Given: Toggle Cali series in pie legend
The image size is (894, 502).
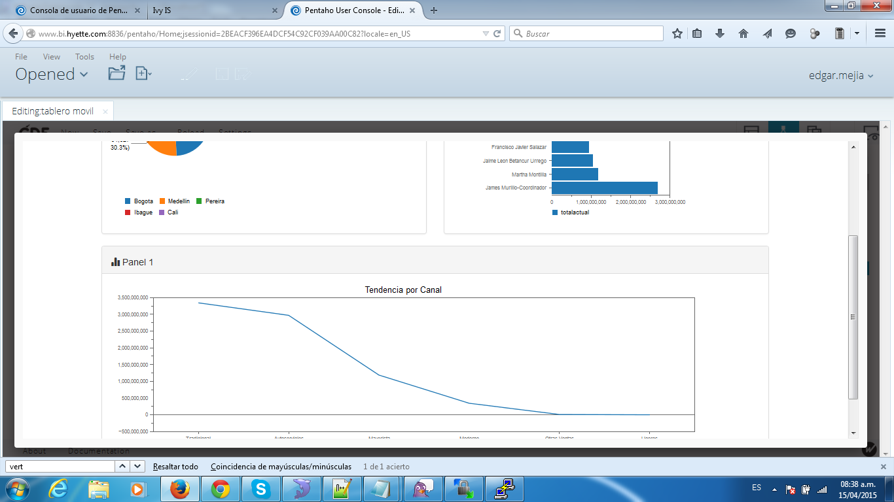Looking at the screenshot, I should tap(169, 212).
